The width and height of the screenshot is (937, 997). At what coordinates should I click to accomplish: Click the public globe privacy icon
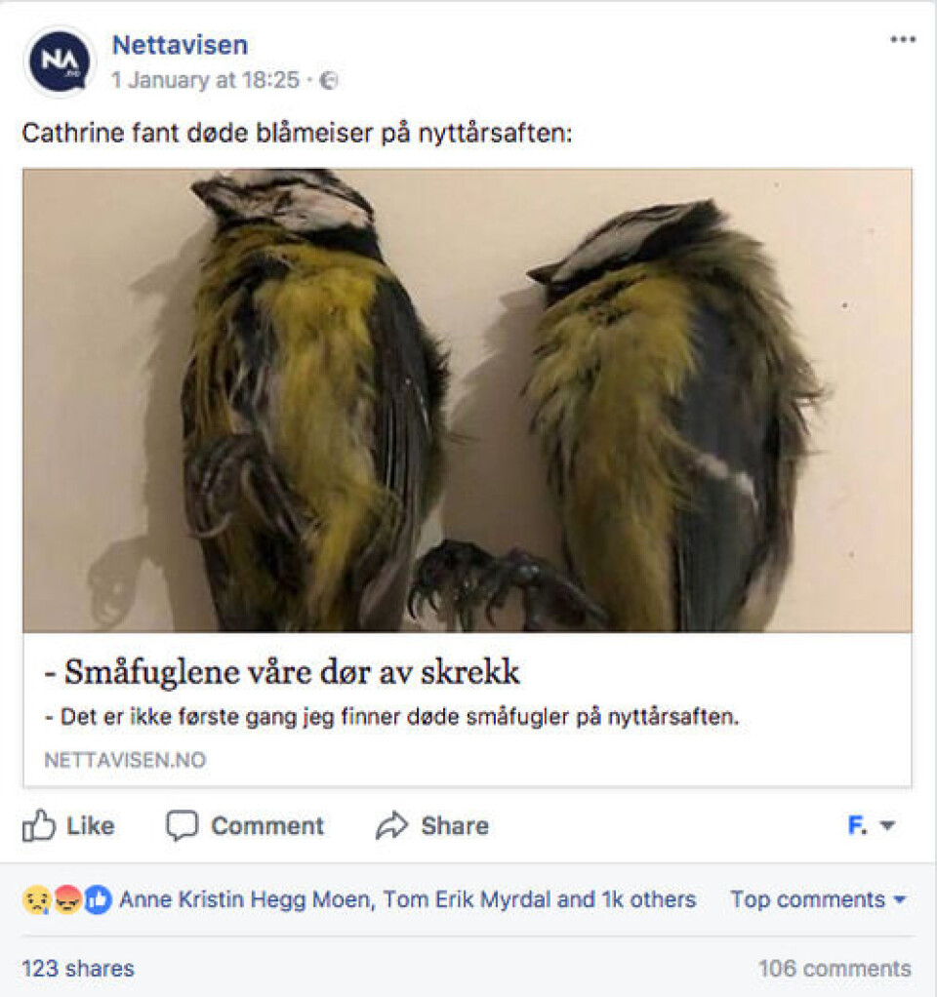coord(328,80)
